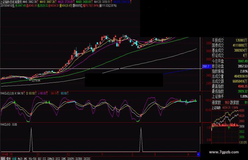The width and height of the screenshot is (248, 160).
Task: Click the 基金成交 row in side panel
Action: (230, 51)
